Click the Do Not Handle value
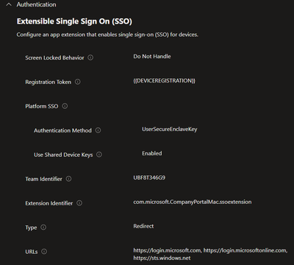Screen dimensions: 294x265 152,57
